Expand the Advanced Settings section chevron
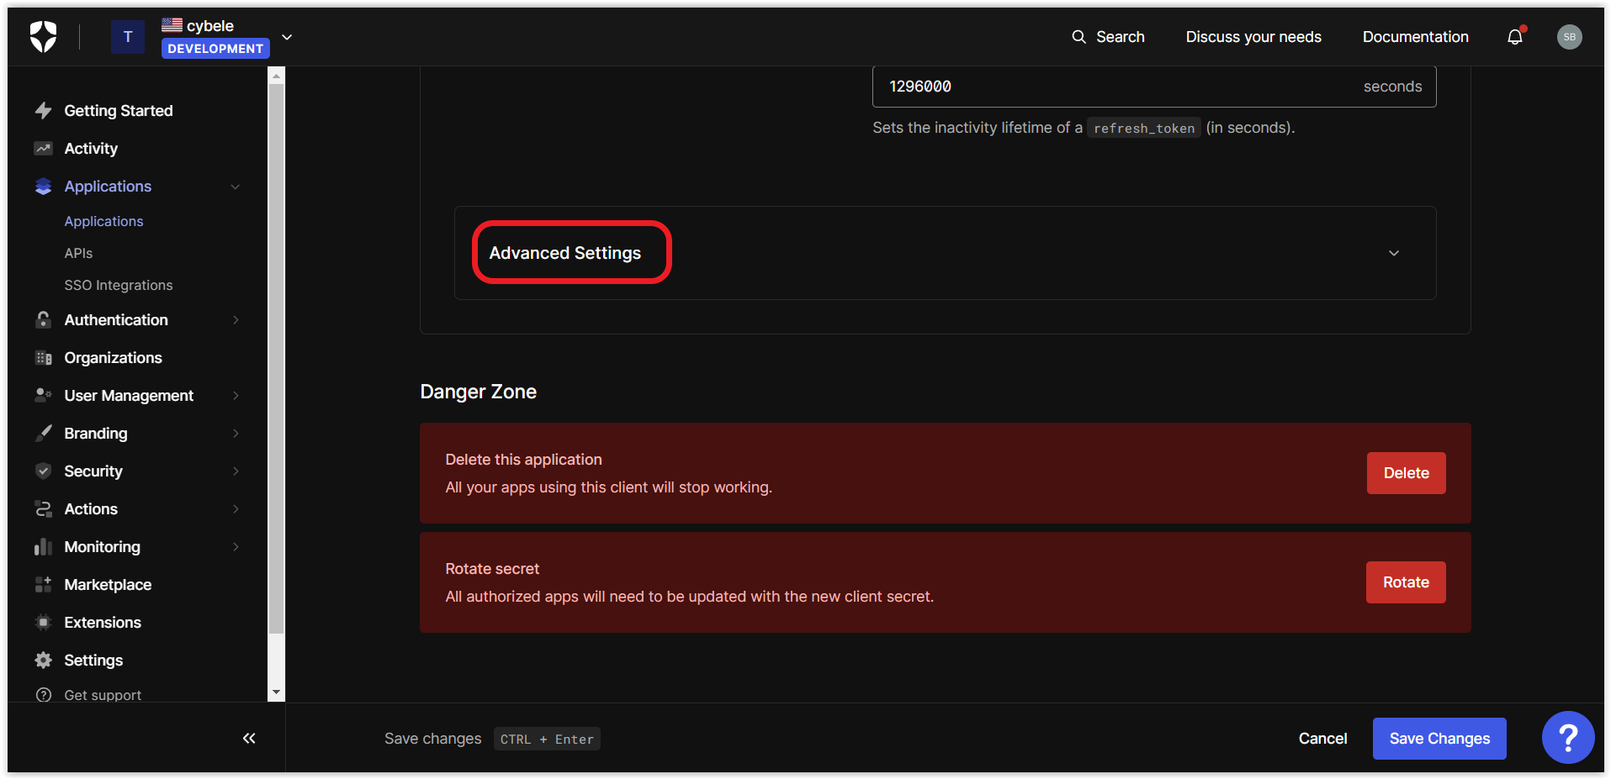This screenshot has height=779, width=1611. click(1393, 253)
